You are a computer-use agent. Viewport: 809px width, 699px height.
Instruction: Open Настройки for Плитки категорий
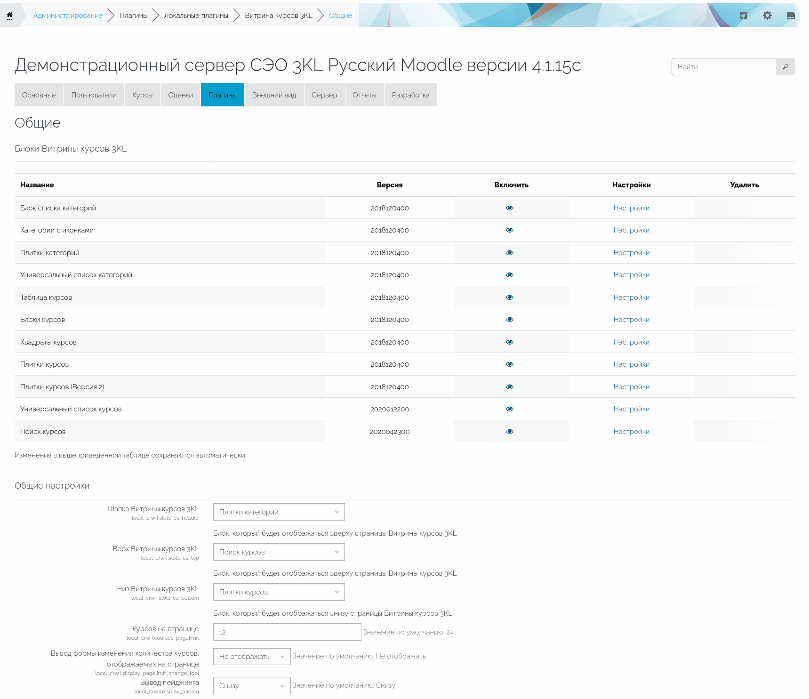coord(632,253)
